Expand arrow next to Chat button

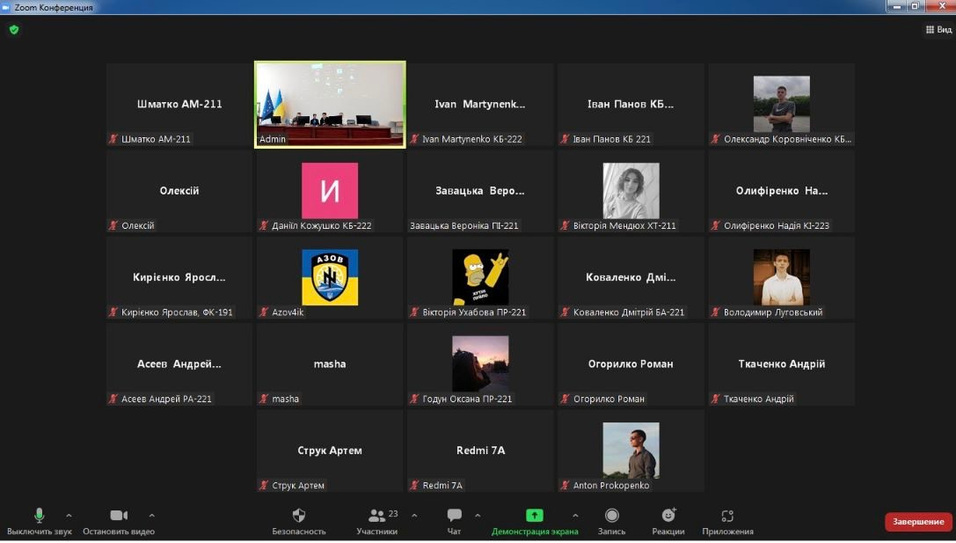click(478, 515)
